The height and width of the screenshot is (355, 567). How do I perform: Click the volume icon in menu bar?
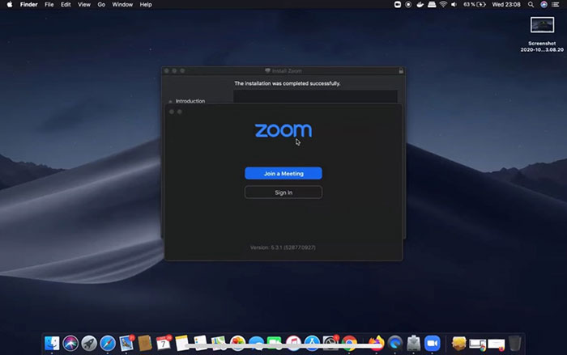tap(454, 5)
